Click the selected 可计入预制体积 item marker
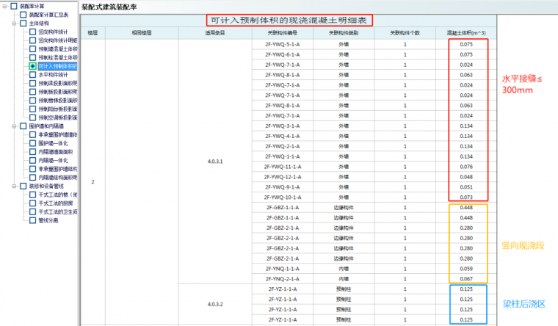Screen dimensions: 558x326 coord(32,66)
